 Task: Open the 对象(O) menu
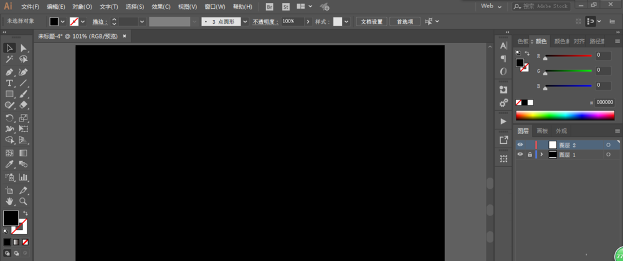click(x=82, y=7)
